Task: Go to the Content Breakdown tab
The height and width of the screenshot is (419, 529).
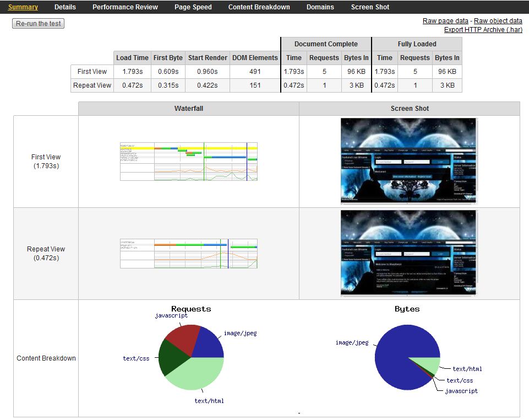Action: coord(259,7)
